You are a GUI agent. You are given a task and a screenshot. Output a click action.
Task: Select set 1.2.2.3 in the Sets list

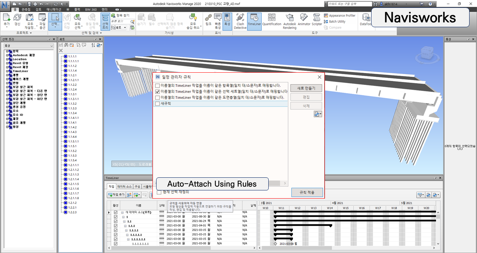[72, 212]
